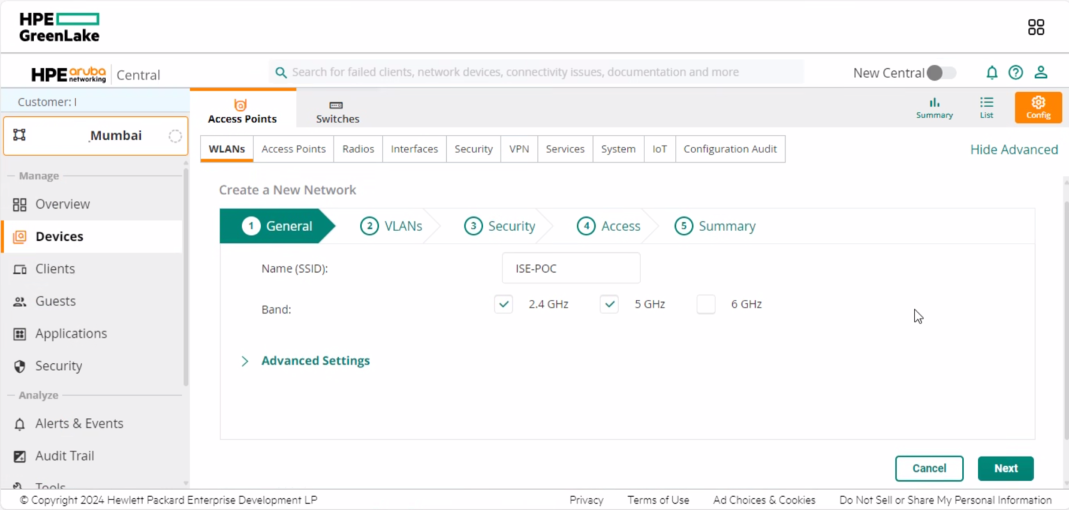Expand the Advanced Settings section
This screenshot has width=1069, height=510.
tap(315, 360)
